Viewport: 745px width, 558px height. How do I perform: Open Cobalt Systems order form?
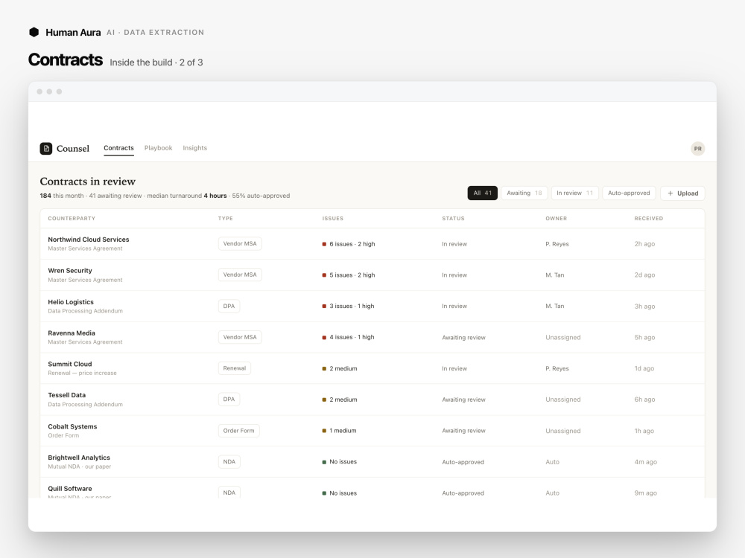tap(372, 430)
